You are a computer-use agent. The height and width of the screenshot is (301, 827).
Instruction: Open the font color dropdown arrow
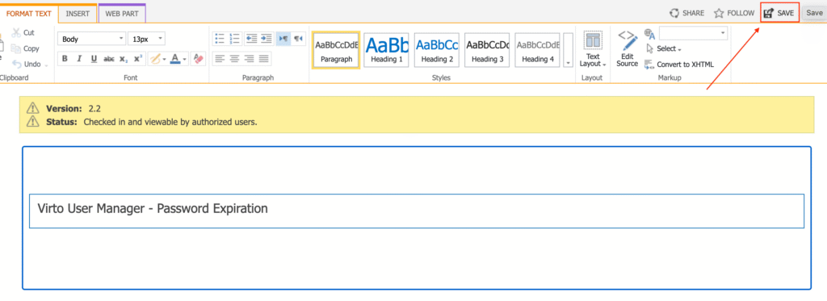click(185, 59)
